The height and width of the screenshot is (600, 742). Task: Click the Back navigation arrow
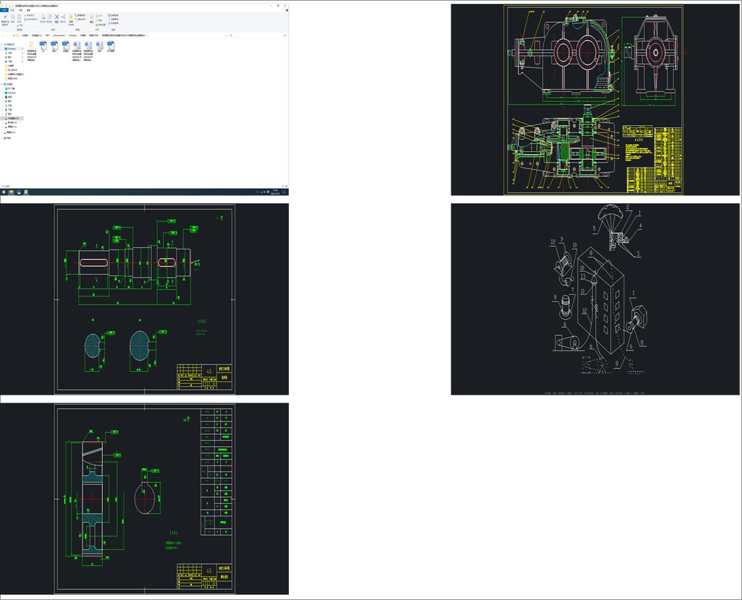(3, 35)
